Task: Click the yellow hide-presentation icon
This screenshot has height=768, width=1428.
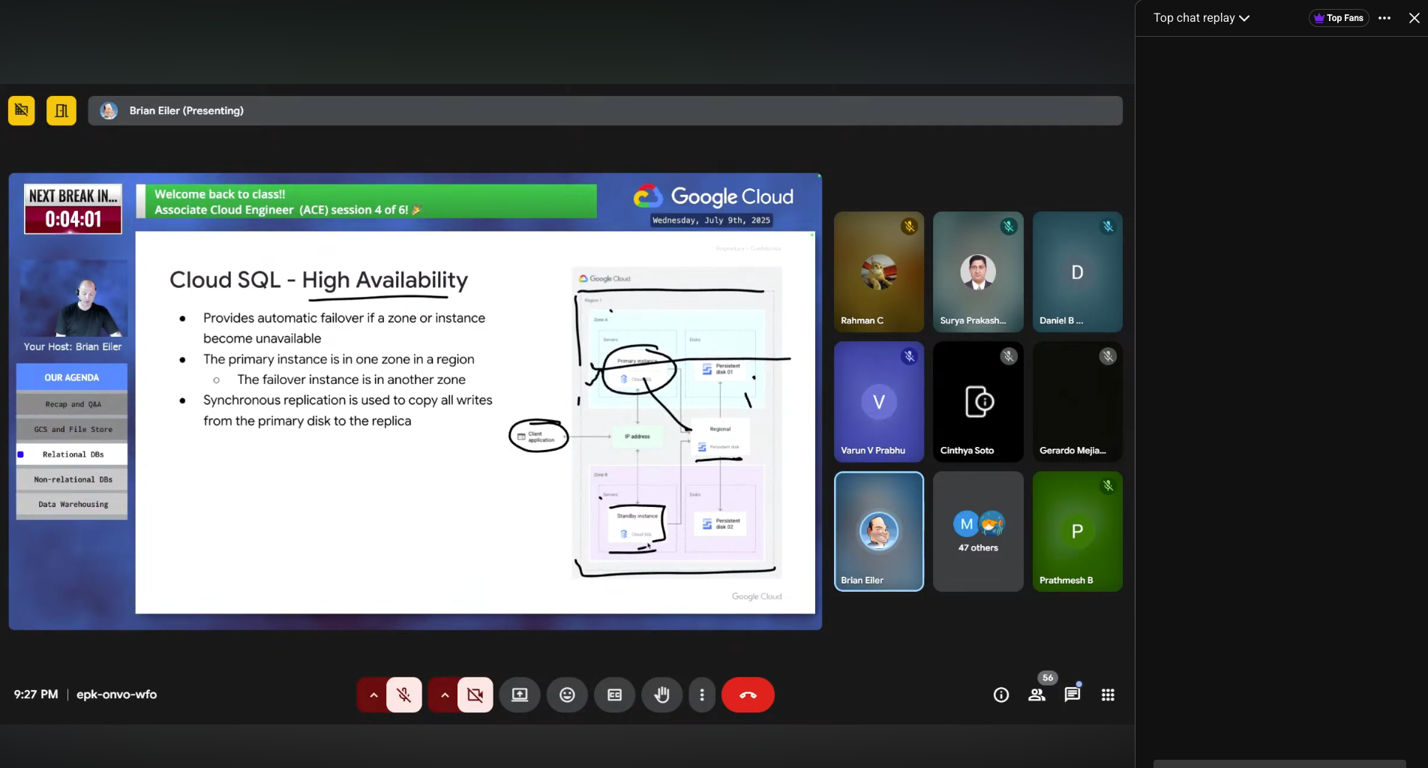Action: (x=22, y=111)
